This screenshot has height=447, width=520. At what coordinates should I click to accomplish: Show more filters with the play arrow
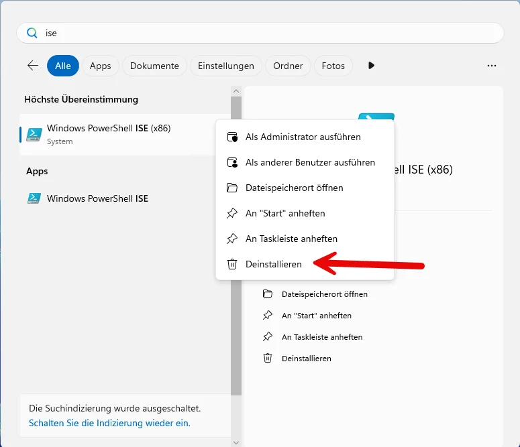pyautogui.click(x=371, y=66)
